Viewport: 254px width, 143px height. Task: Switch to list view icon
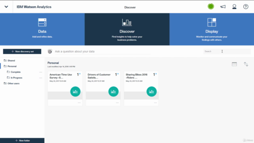pos(234,64)
